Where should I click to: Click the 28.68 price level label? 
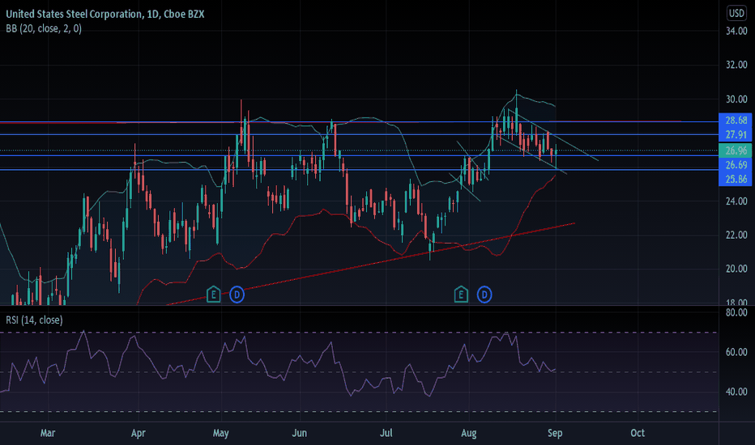tap(736, 121)
